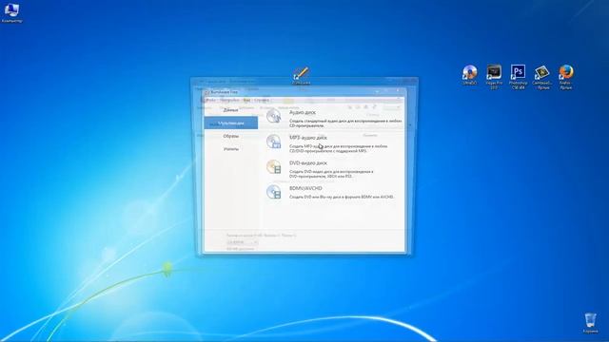The image size is (609, 342).
Task: Switch to the Образы category
Action: click(x=230, y=136)
